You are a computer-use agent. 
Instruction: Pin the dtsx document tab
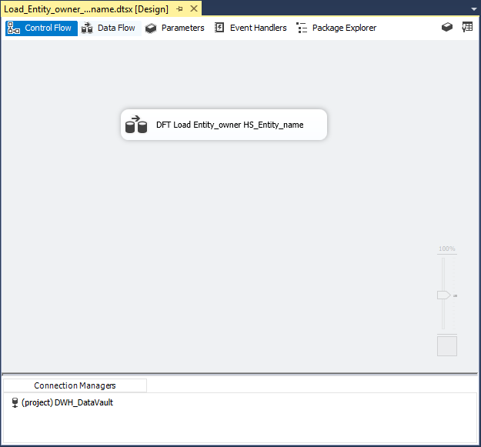[180, 9]
